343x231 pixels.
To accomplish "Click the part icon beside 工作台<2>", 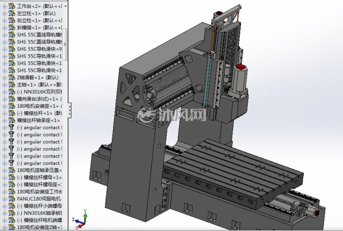I will tap(12, 6).
